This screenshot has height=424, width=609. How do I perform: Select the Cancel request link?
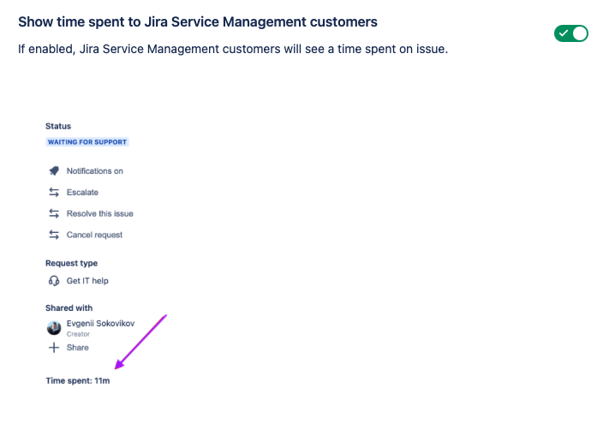[94, 235]
